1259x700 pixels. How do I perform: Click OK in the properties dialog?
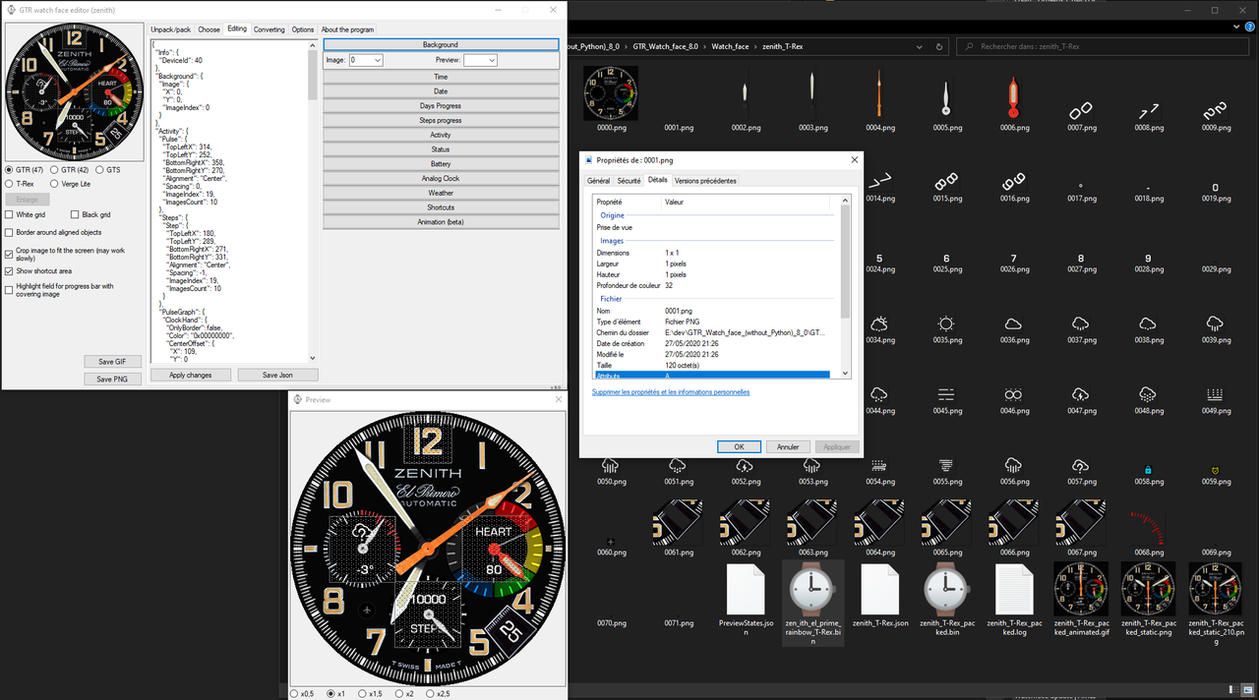(x=739, y=446)
